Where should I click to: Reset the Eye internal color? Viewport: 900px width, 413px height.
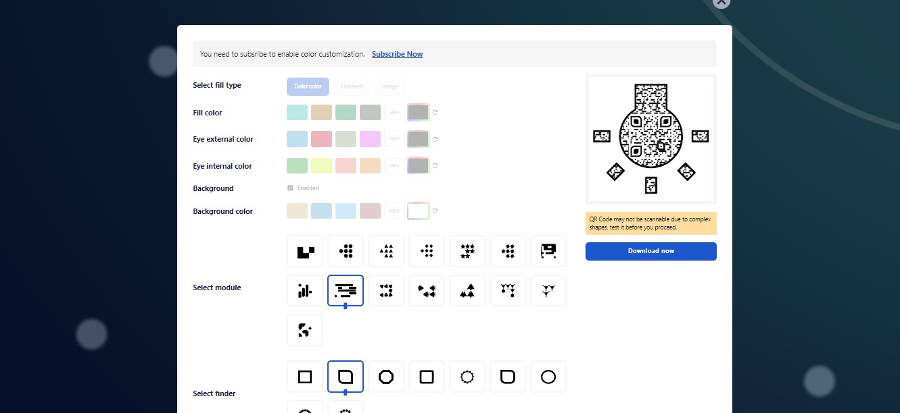pyautogui.click(x=435, y=166)
